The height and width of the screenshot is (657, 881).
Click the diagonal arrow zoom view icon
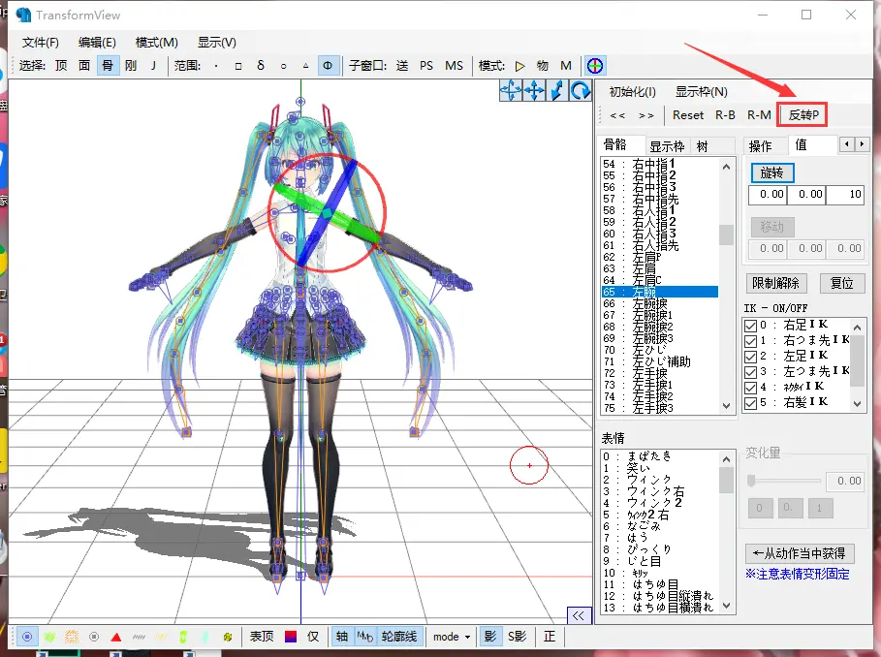point(557,90)
